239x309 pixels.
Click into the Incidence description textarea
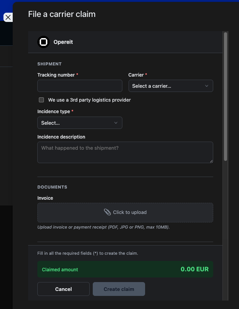tap(125, 152)
